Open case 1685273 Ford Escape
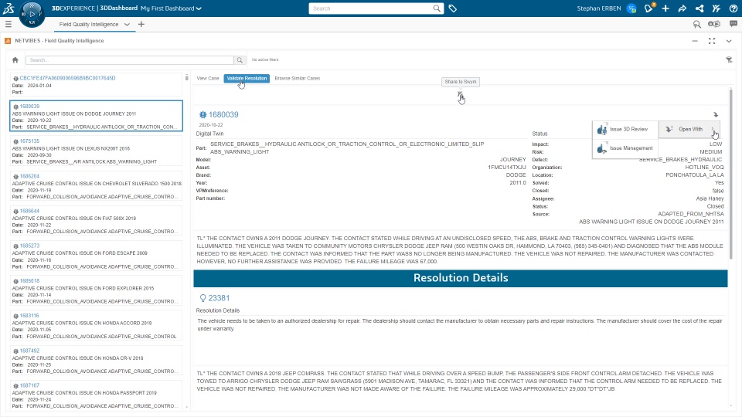Image resolution: width=742 pixels, height=417 pixels. [x=96, y=256]
